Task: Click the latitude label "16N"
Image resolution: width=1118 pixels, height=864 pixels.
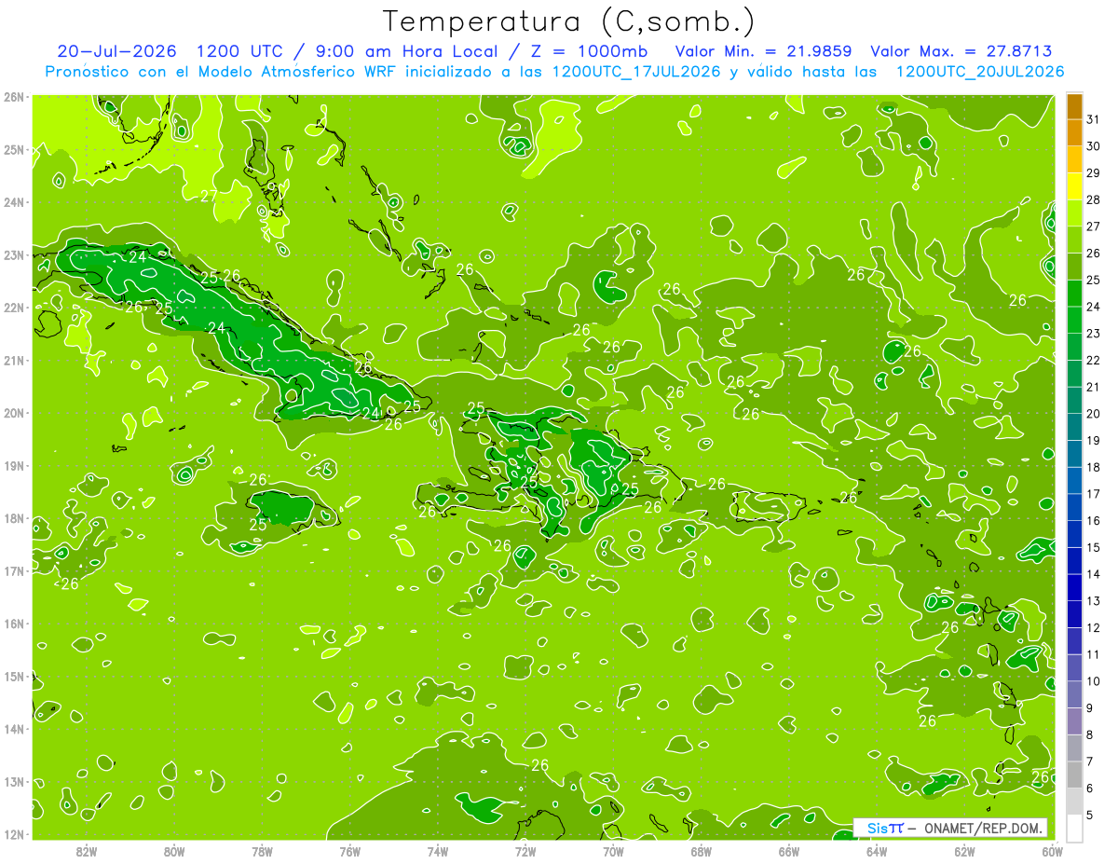Action: pyautogui.click(x=14, y=624)
